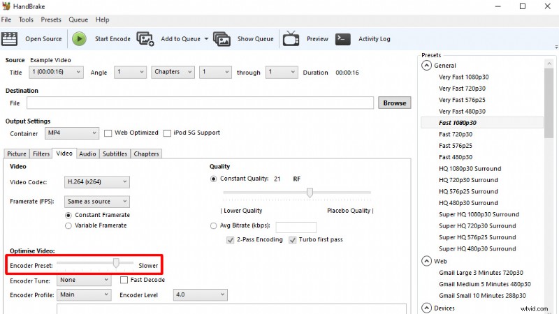Open the Encoder Tune dropdown
The image size is (559, 314).
tap(84, 281)
